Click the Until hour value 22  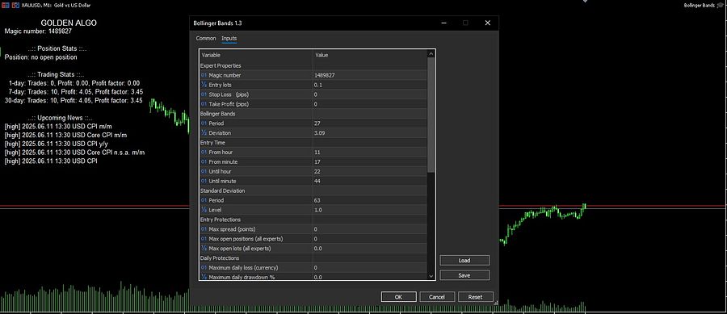click(369, 171)
